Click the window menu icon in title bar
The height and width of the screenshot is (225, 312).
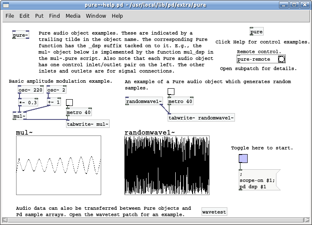tap(6, 5)
